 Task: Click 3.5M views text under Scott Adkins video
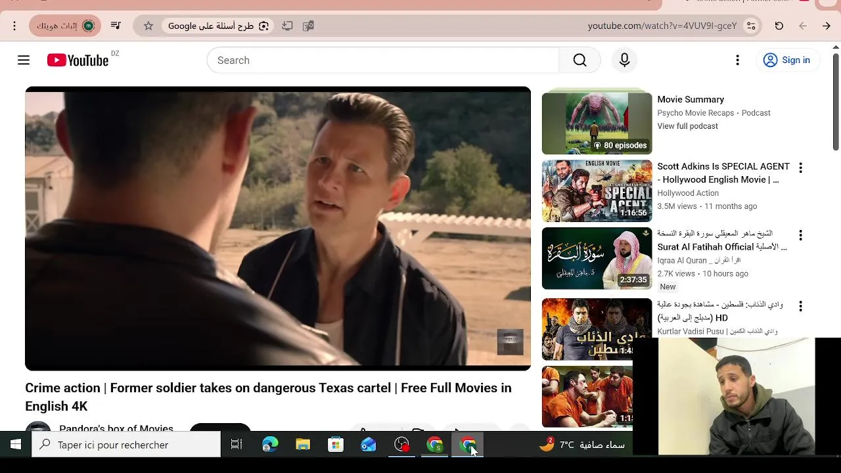pyautogui.click(x=677, y=206)
